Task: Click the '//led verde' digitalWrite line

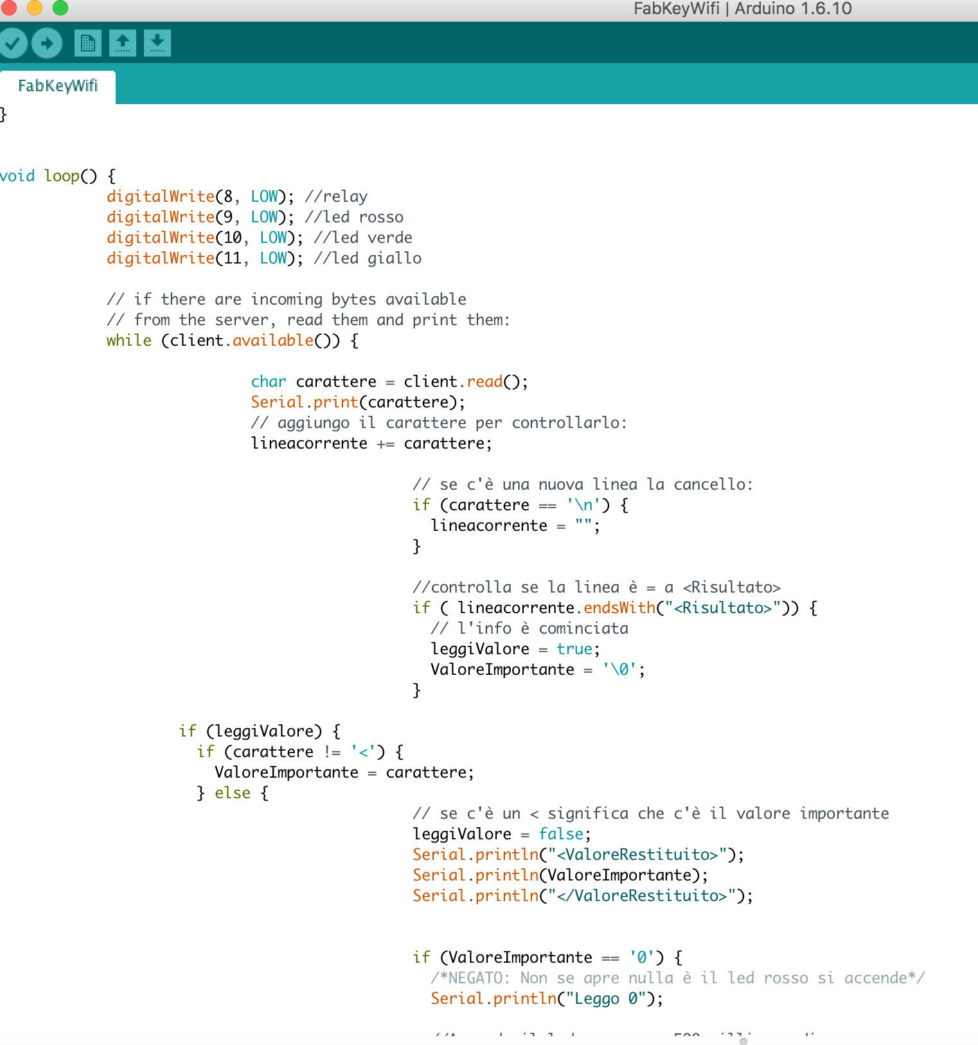Action: (x=260, y=238)
